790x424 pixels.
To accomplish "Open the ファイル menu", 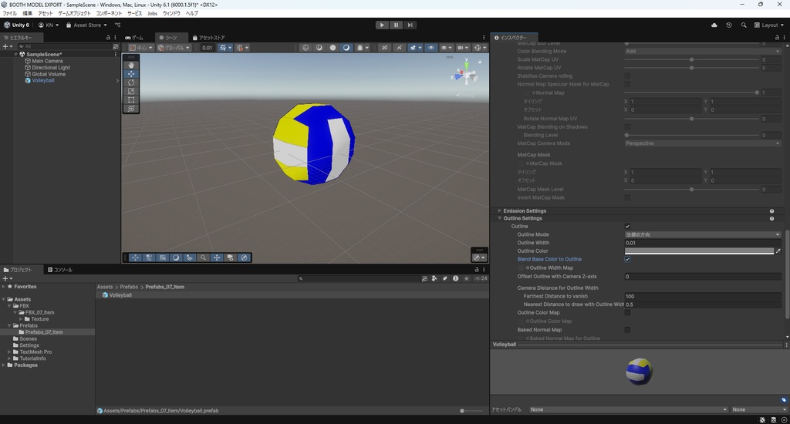I will coord(9,13).
